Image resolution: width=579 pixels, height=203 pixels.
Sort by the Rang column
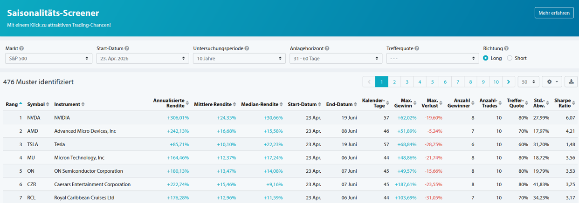pyautogui.click(x=14, y=104)
